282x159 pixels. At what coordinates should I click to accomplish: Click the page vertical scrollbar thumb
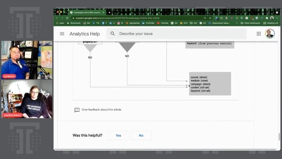[279, 137]
